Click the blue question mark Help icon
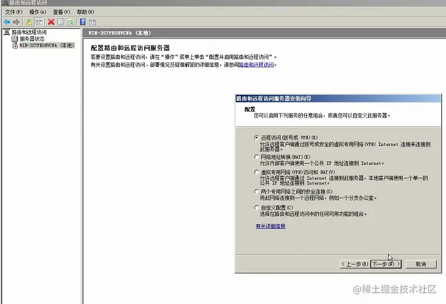 click(83, 22)
